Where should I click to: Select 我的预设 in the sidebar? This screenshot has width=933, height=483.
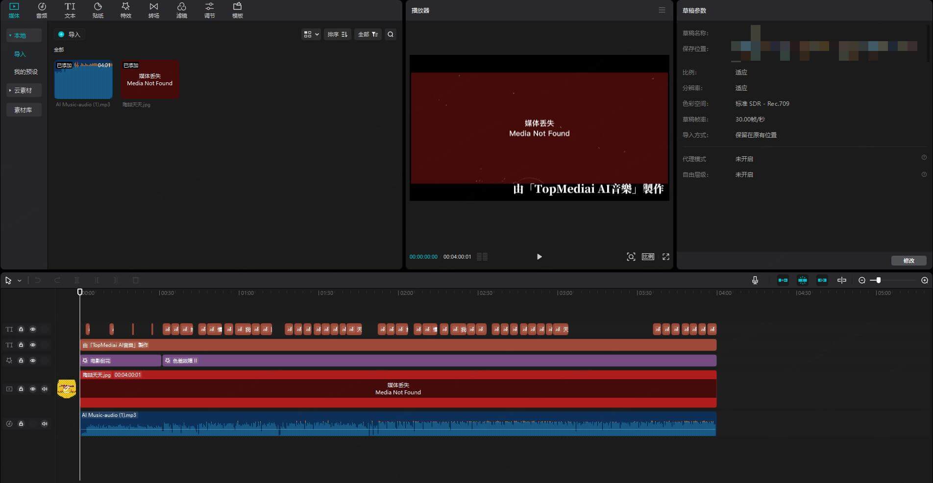click(25, 72)
